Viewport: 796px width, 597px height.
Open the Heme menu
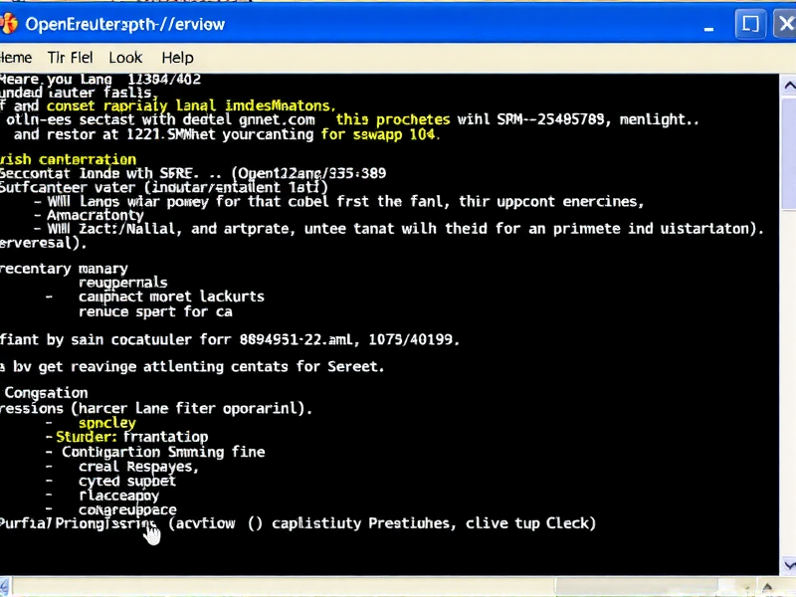tap(15, 57)
